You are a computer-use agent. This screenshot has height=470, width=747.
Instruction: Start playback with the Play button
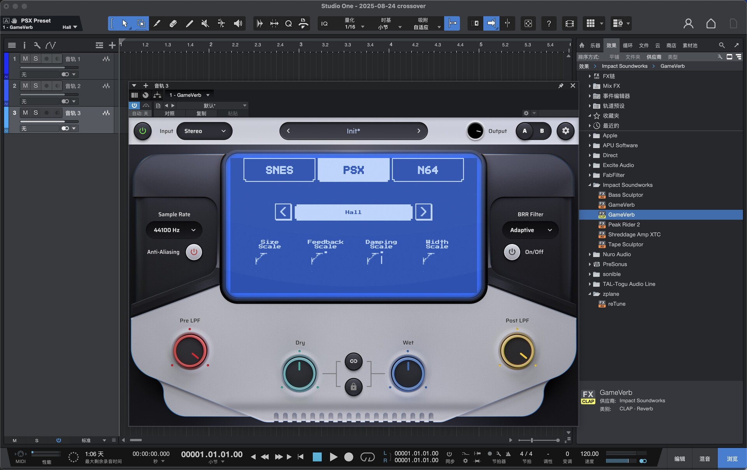[x=333, y=457]
